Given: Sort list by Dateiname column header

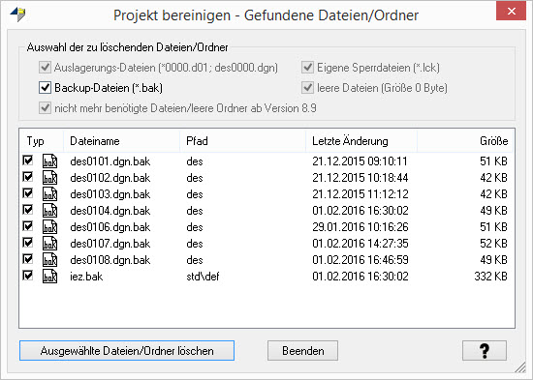Looking at the screenshot, I should 121,141.
